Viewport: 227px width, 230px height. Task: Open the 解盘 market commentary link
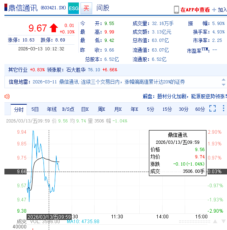[x=185, y=97]
